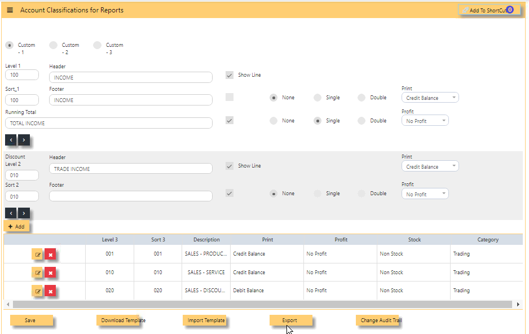
Task: Click the Save button
Action: (x=31, y=320)
